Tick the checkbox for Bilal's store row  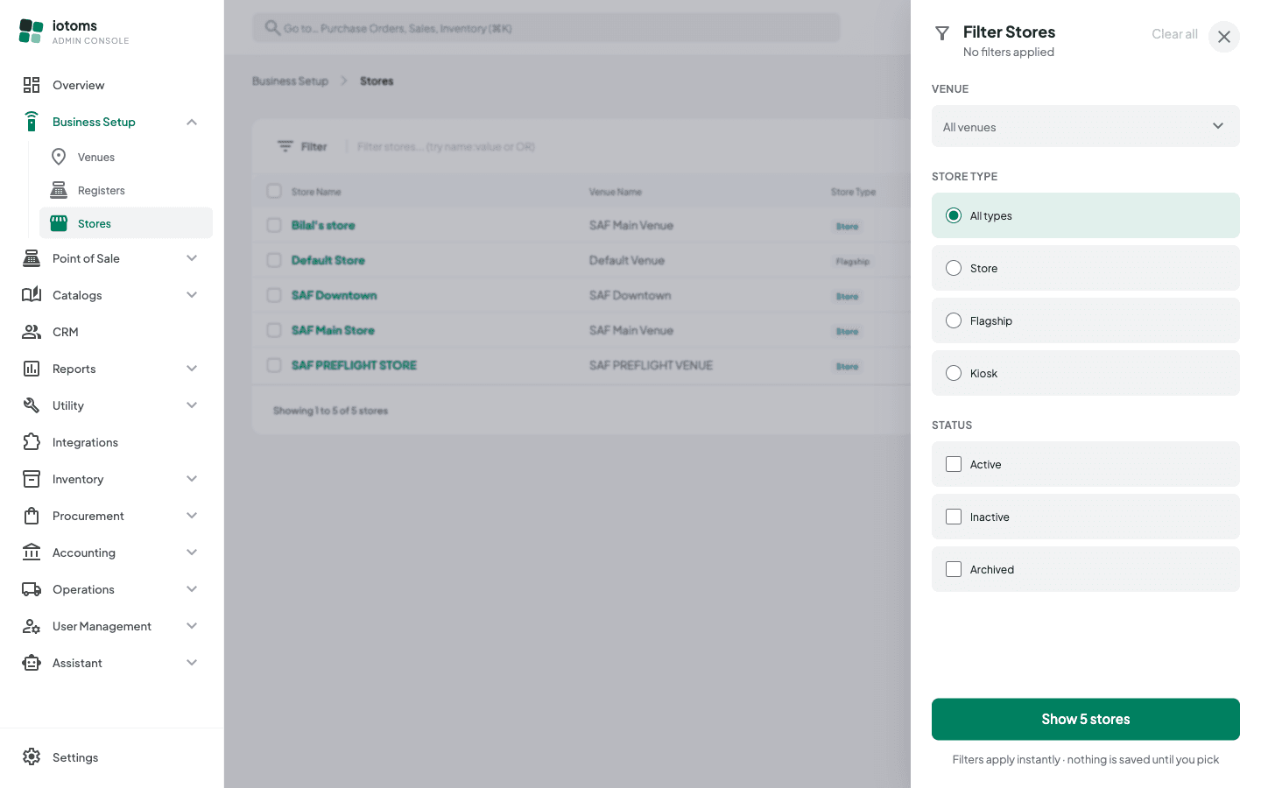(x=274, y=225)
